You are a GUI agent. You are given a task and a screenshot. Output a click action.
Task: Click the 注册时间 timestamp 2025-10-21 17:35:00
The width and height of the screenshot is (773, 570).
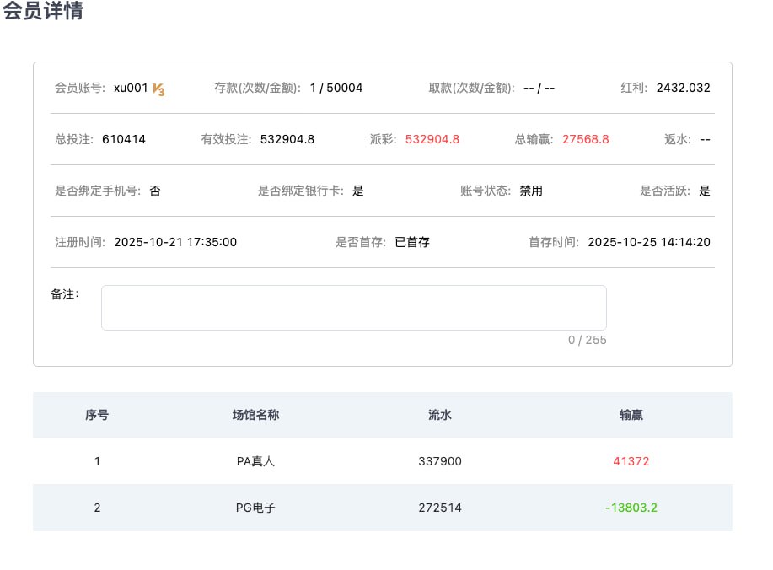(x=175, y=242)
